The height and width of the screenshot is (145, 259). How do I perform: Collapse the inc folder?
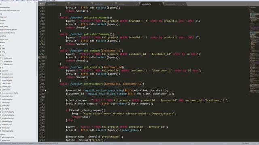[3, 55]
